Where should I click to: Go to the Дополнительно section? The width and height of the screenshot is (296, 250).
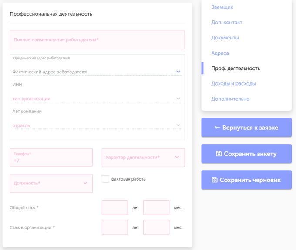point(230,99)
